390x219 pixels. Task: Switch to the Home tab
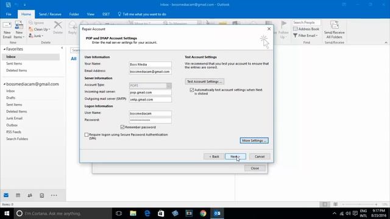coord(26,14)
